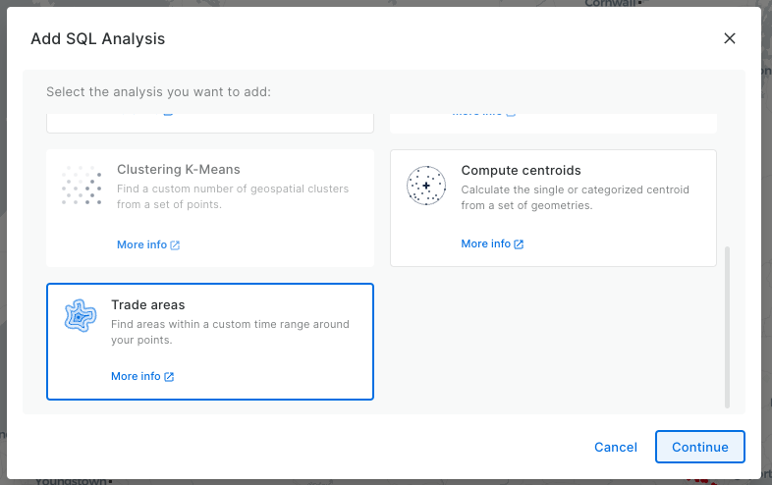Select the Clustering K-Means card title

(x=179, y=169)
